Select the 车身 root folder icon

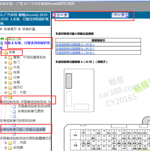(x=6, y=53)
